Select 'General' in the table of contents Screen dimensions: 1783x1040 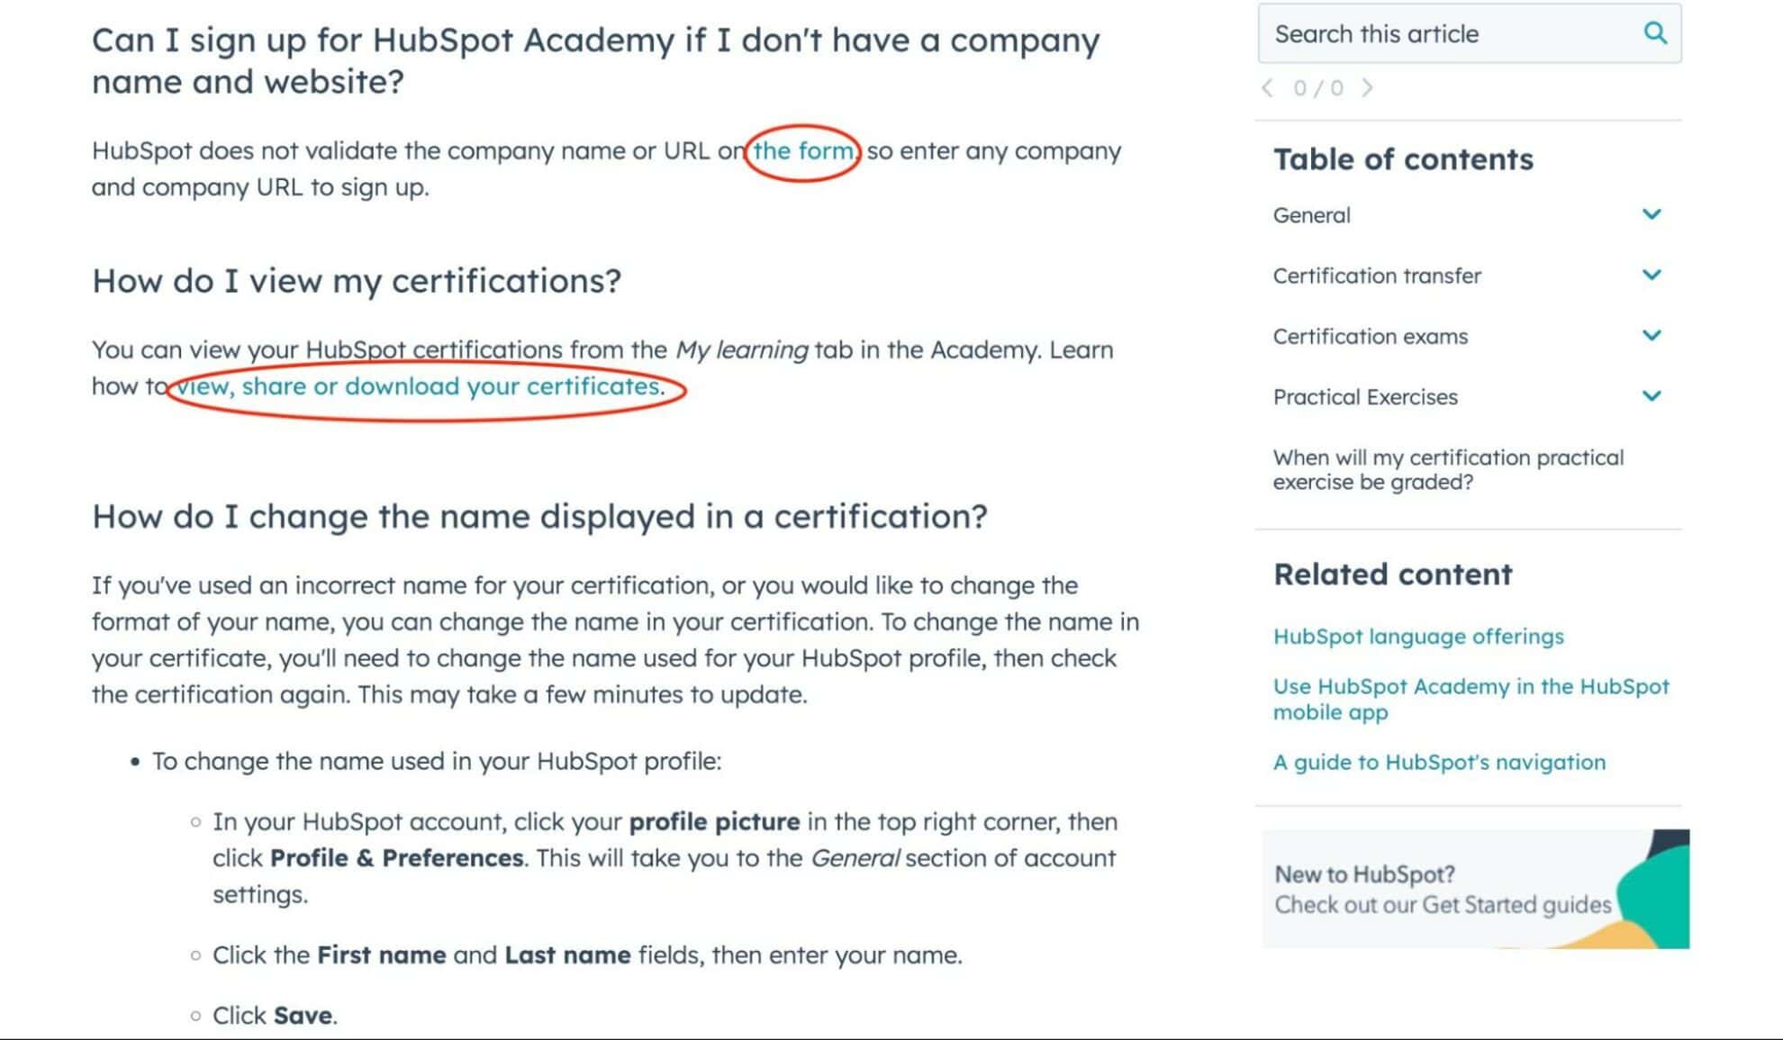tap(1311, 214)
